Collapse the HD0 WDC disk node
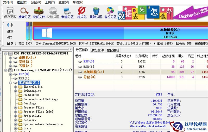This screenshot has height=132, width=208. [x=5, y=54]
